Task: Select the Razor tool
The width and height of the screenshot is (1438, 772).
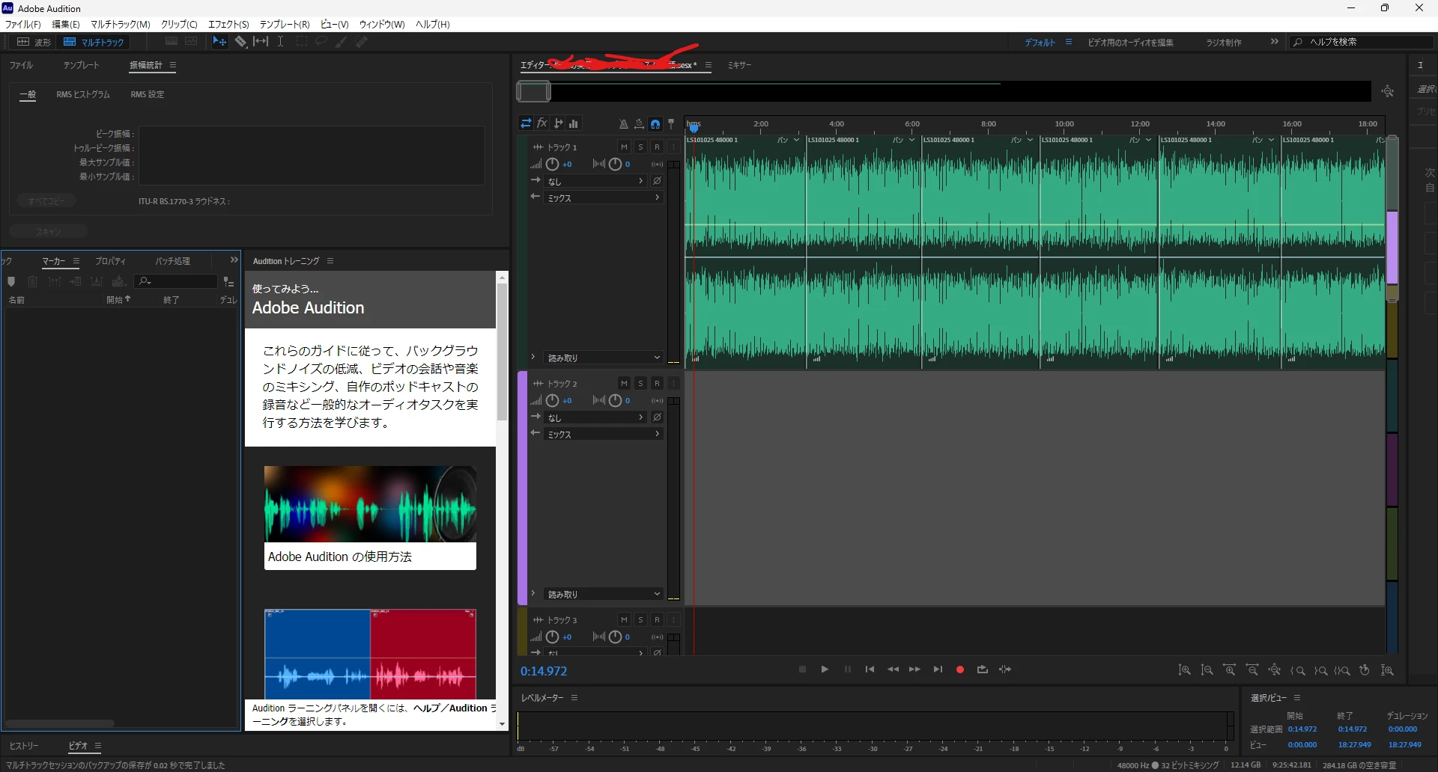Action: pyautogui.click(x=240, y=42)
